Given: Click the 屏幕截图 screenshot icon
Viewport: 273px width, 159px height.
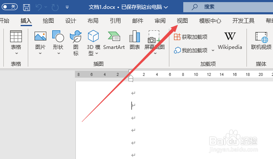Looking at the screenshot, I should tap(154, 36).
